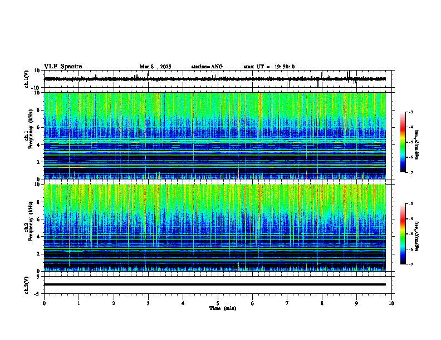This screenshot has width=441, height=340.
Task: Click the ch.2 spectrogram color bar
Action: pos(403,234)
